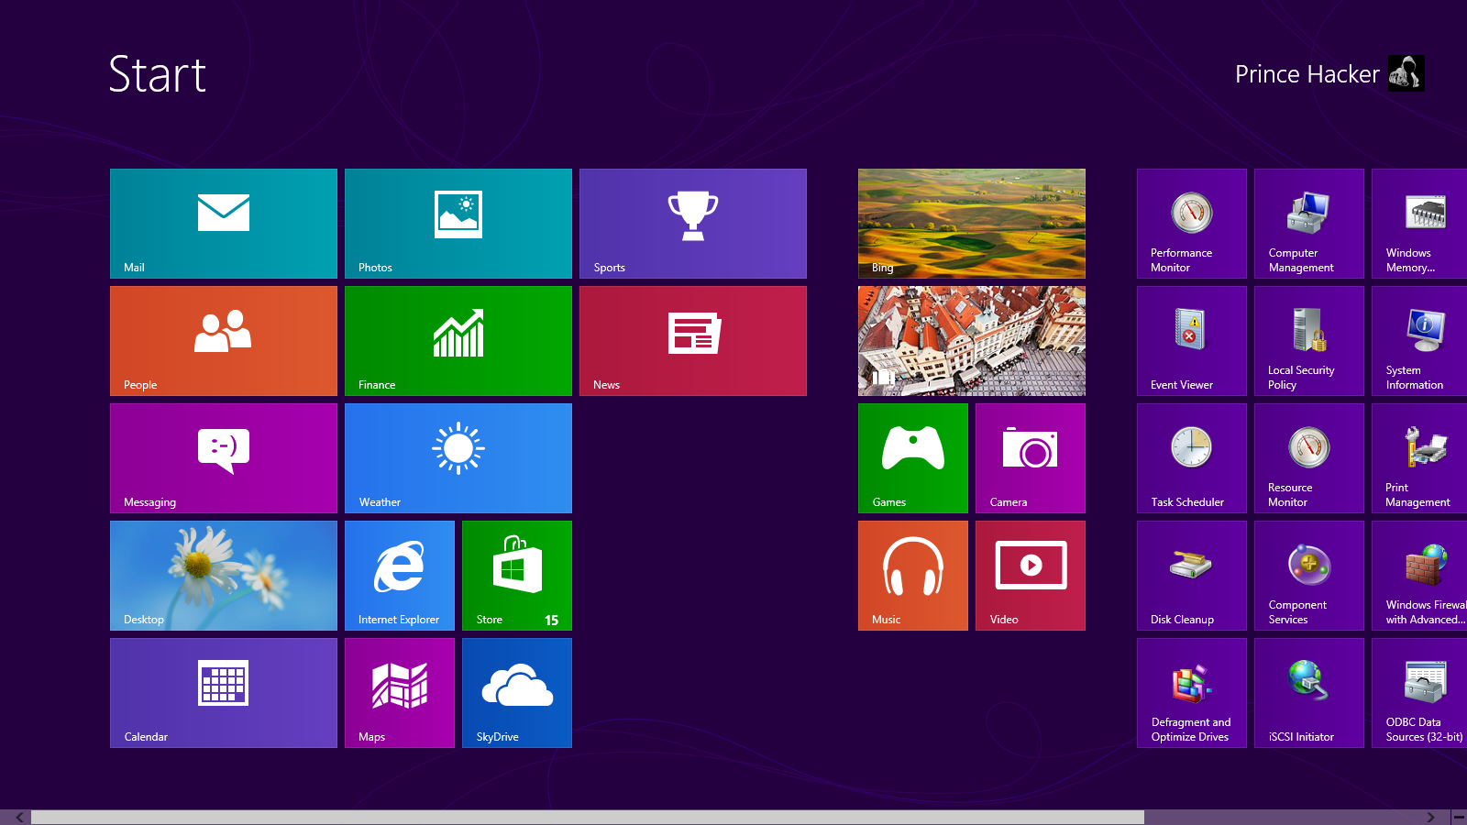The image size is (1467, 825).
Task: Open the Mail tile
Action: click(224, 224)
